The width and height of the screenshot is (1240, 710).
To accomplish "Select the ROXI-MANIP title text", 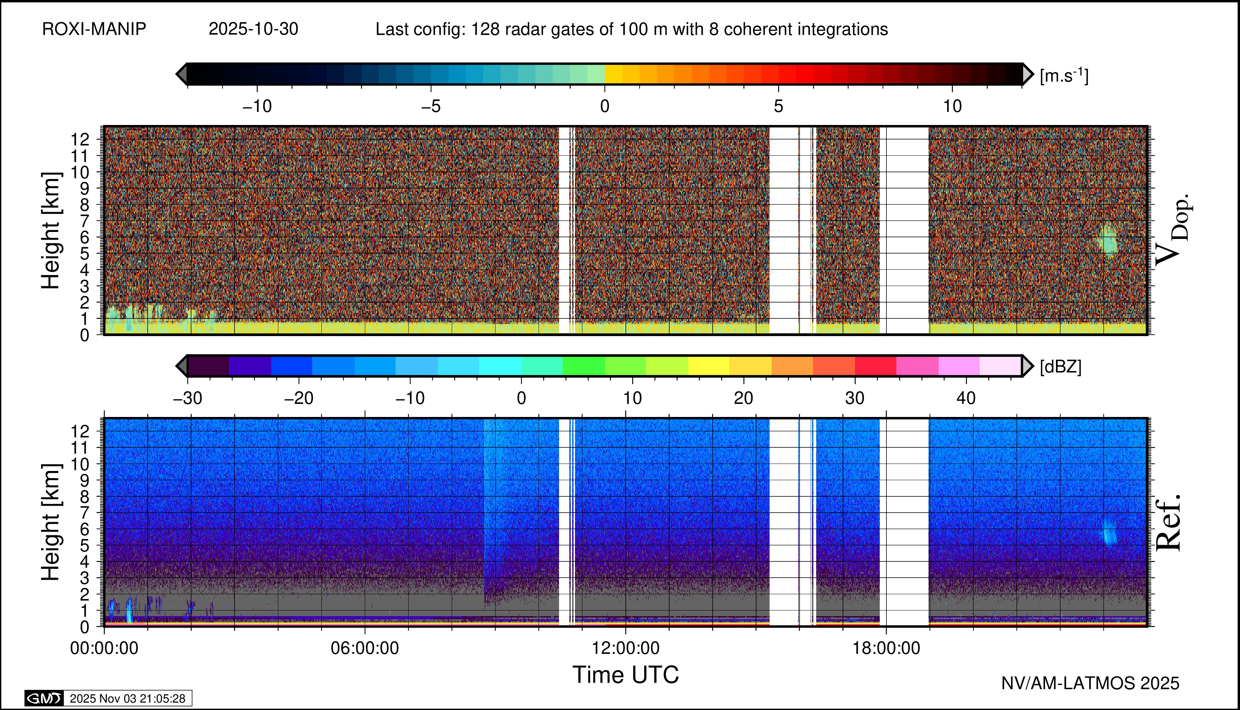I will click(94, 29).
